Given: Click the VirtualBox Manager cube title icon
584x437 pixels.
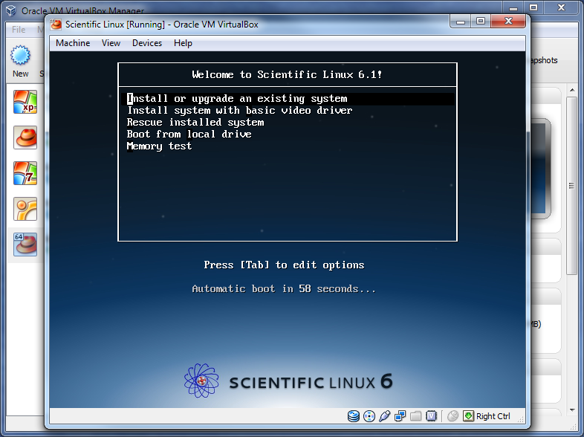Looking at the screenshot, I should pyautogui.click(x=11, y=10).
